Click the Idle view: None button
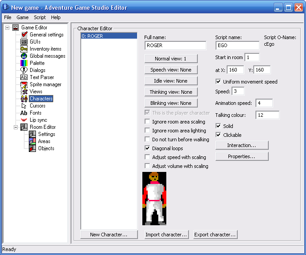The width and height of the screenshot is (306, 255). coord(171,81)
